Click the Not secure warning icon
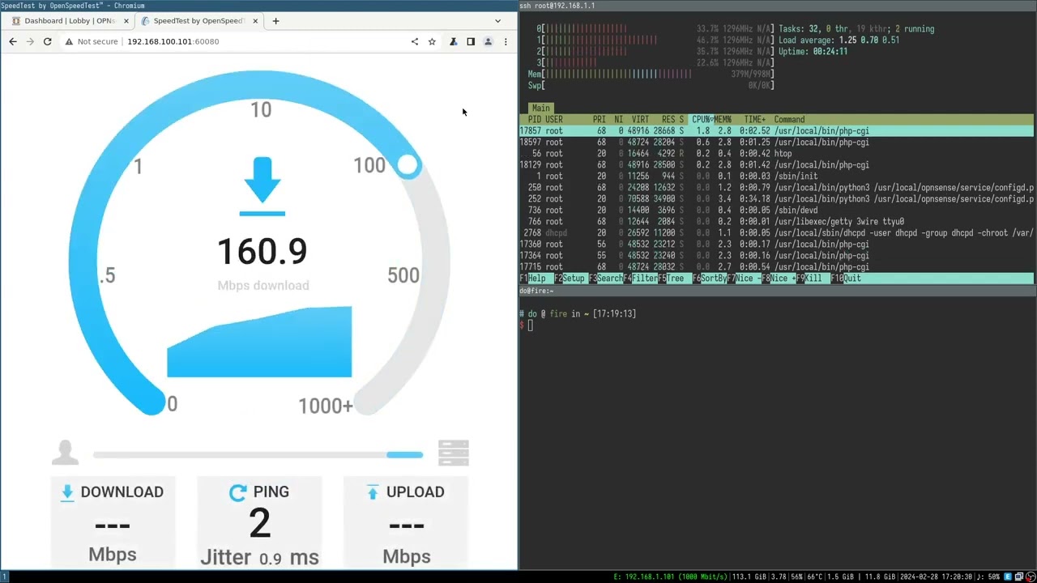 69,41
